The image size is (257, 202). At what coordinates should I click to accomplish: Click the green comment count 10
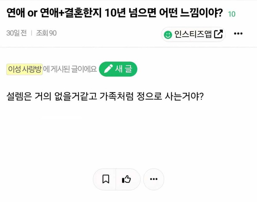tap(232, 14)
